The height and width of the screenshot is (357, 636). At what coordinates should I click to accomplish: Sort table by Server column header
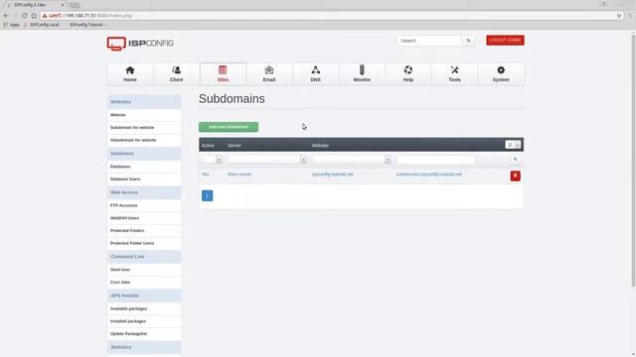point(235,146)
